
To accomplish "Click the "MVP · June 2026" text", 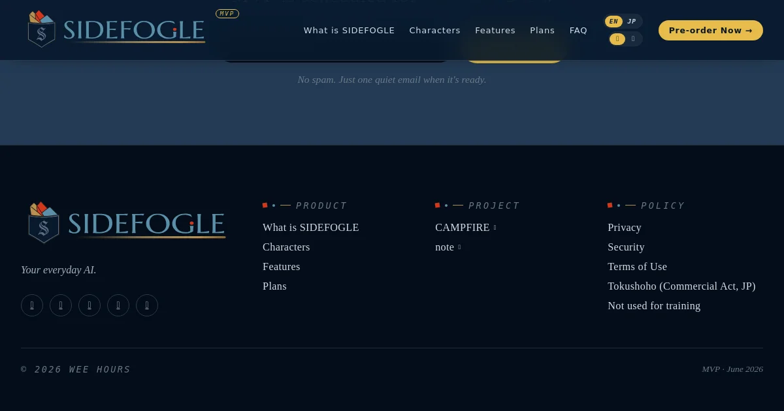I will pyautogui.click(x=732, y=369).
